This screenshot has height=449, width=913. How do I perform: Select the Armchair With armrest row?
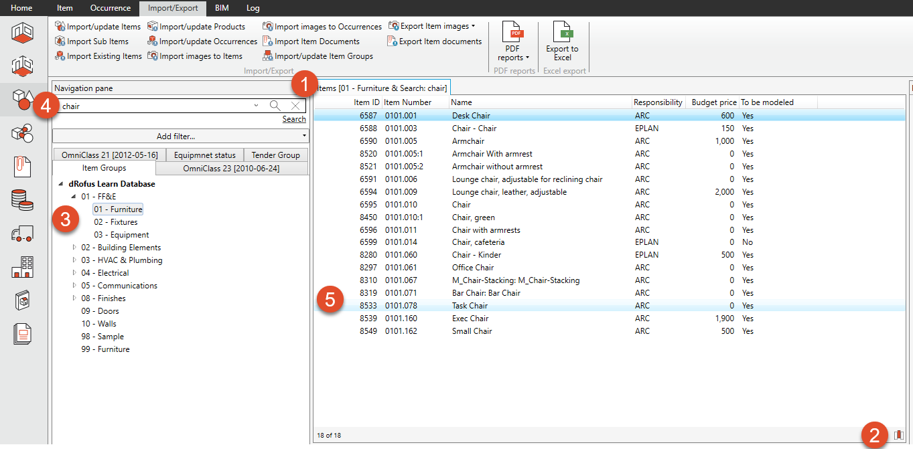click(x=491, y=153)
